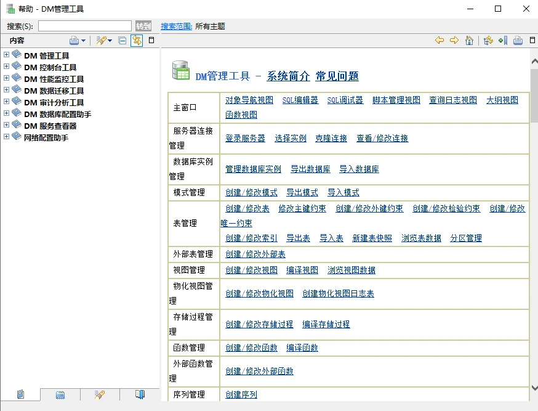
Task: Open the SQL编辑器 link
Action: [300, 100]
